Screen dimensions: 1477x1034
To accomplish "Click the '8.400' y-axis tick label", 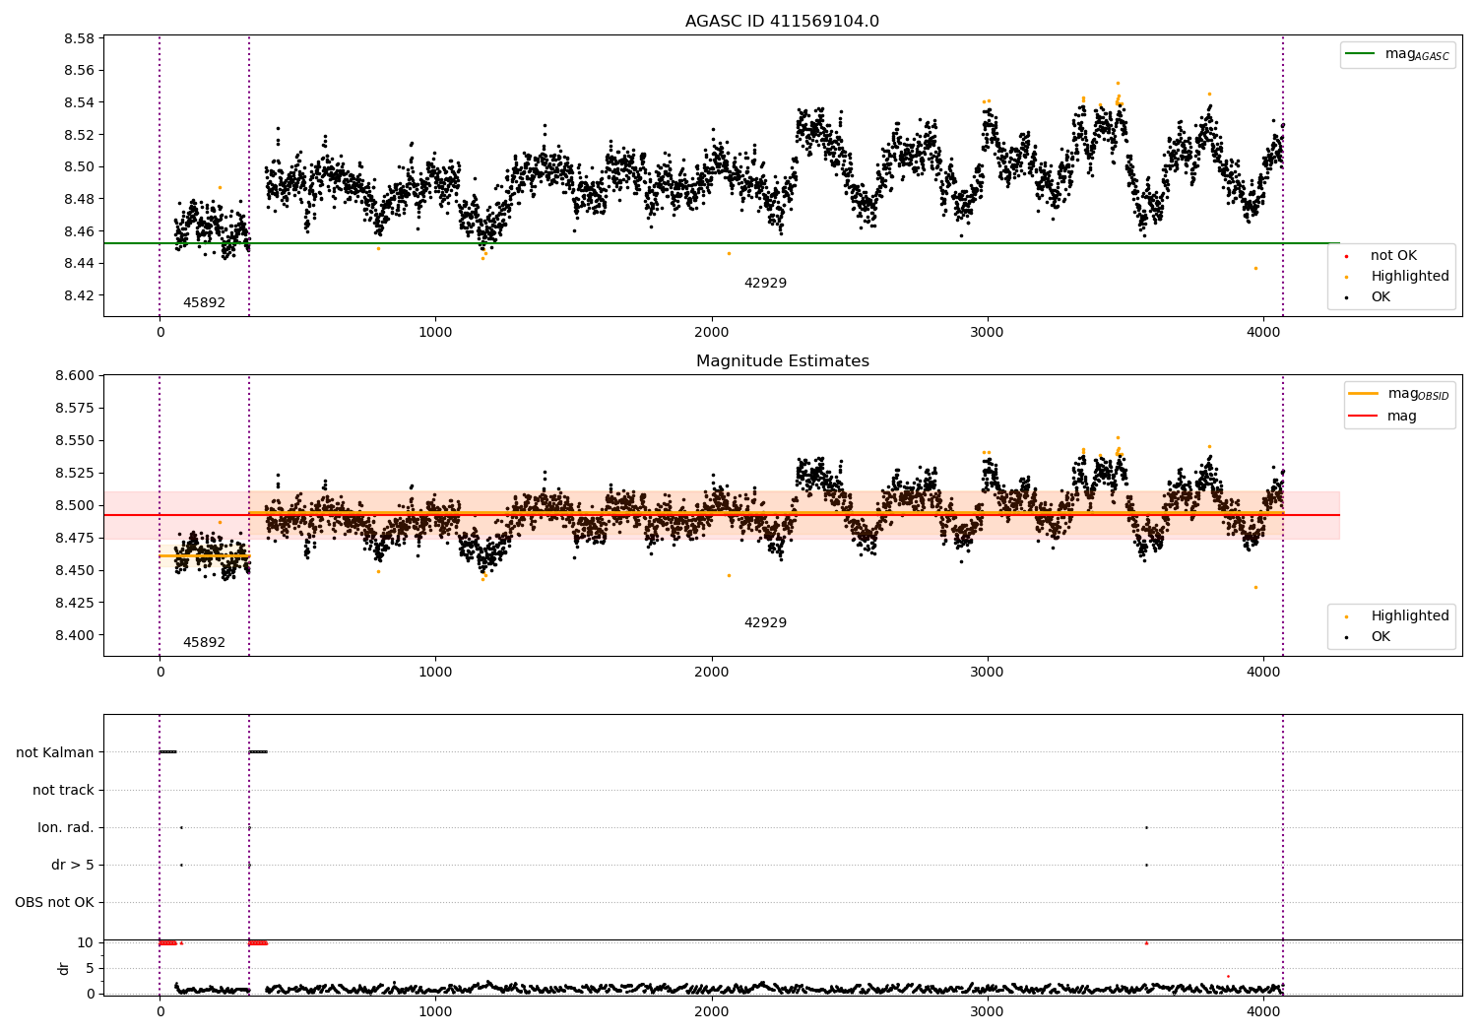I will 74,636.
